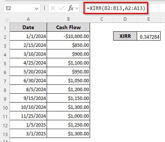Select column B header
This screenshot has height=142, width=165.
point(68,19)
